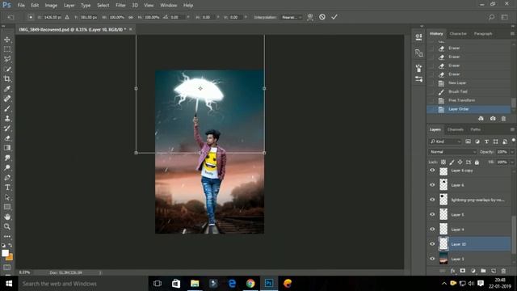Hide Layer 4 visibility eye
Viewport: 517px width, 291px height.
tap(432, 230)
